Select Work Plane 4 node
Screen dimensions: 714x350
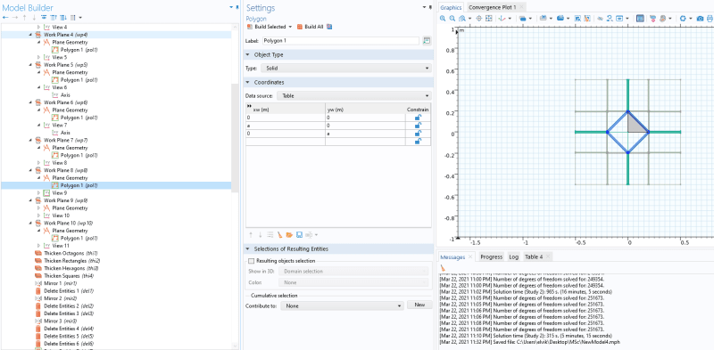pos(65,35)
